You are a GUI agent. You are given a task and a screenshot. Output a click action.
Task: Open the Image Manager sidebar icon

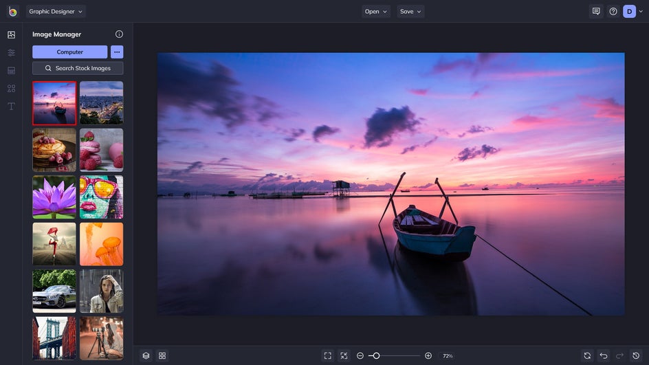pyautogui.click(x=11, y=35)
